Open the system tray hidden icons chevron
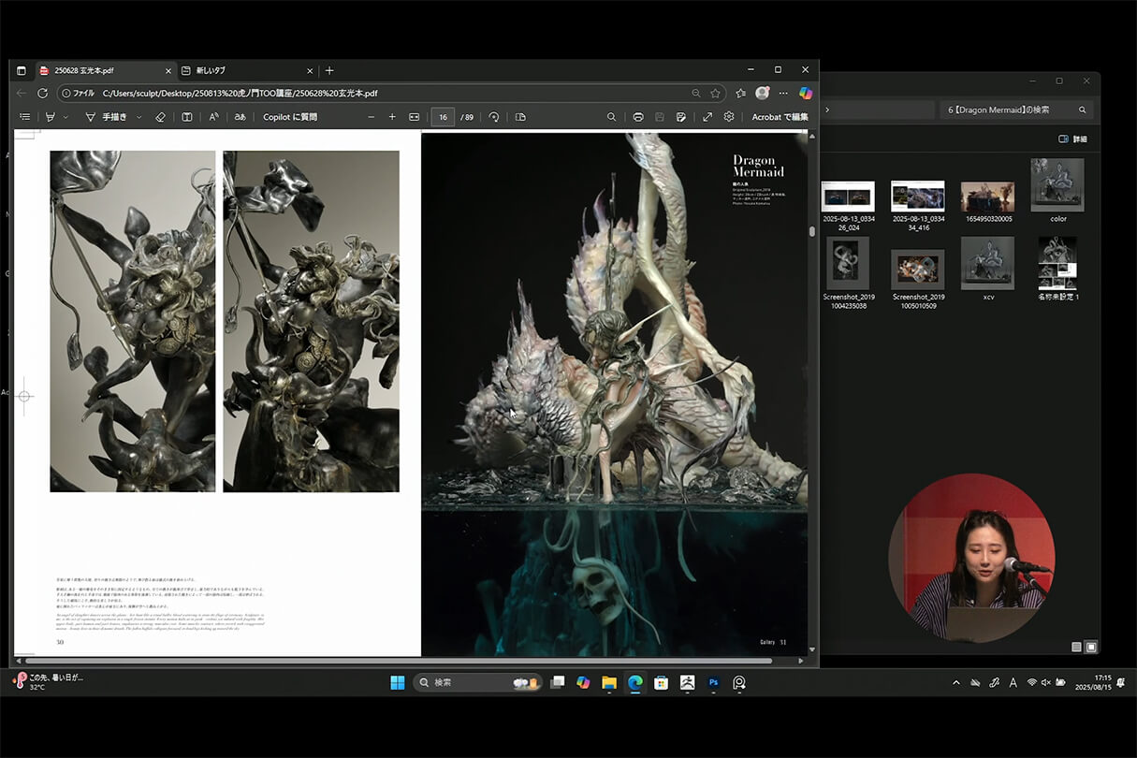This screenshot has width=1137, height=758. (955, 683)
